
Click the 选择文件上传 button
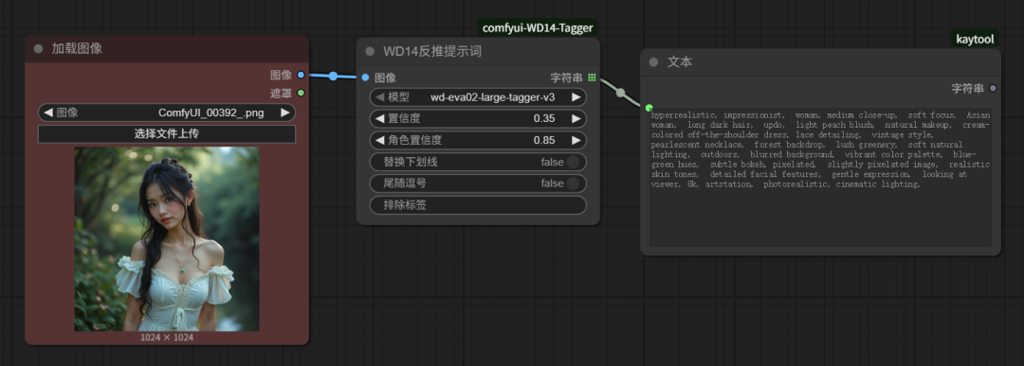pyautogui.click(x=167, y=133)
